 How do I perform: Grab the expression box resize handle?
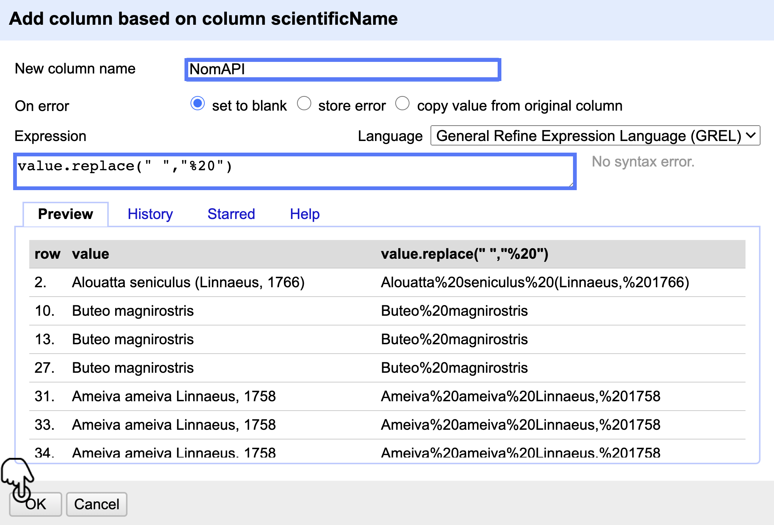571,184
